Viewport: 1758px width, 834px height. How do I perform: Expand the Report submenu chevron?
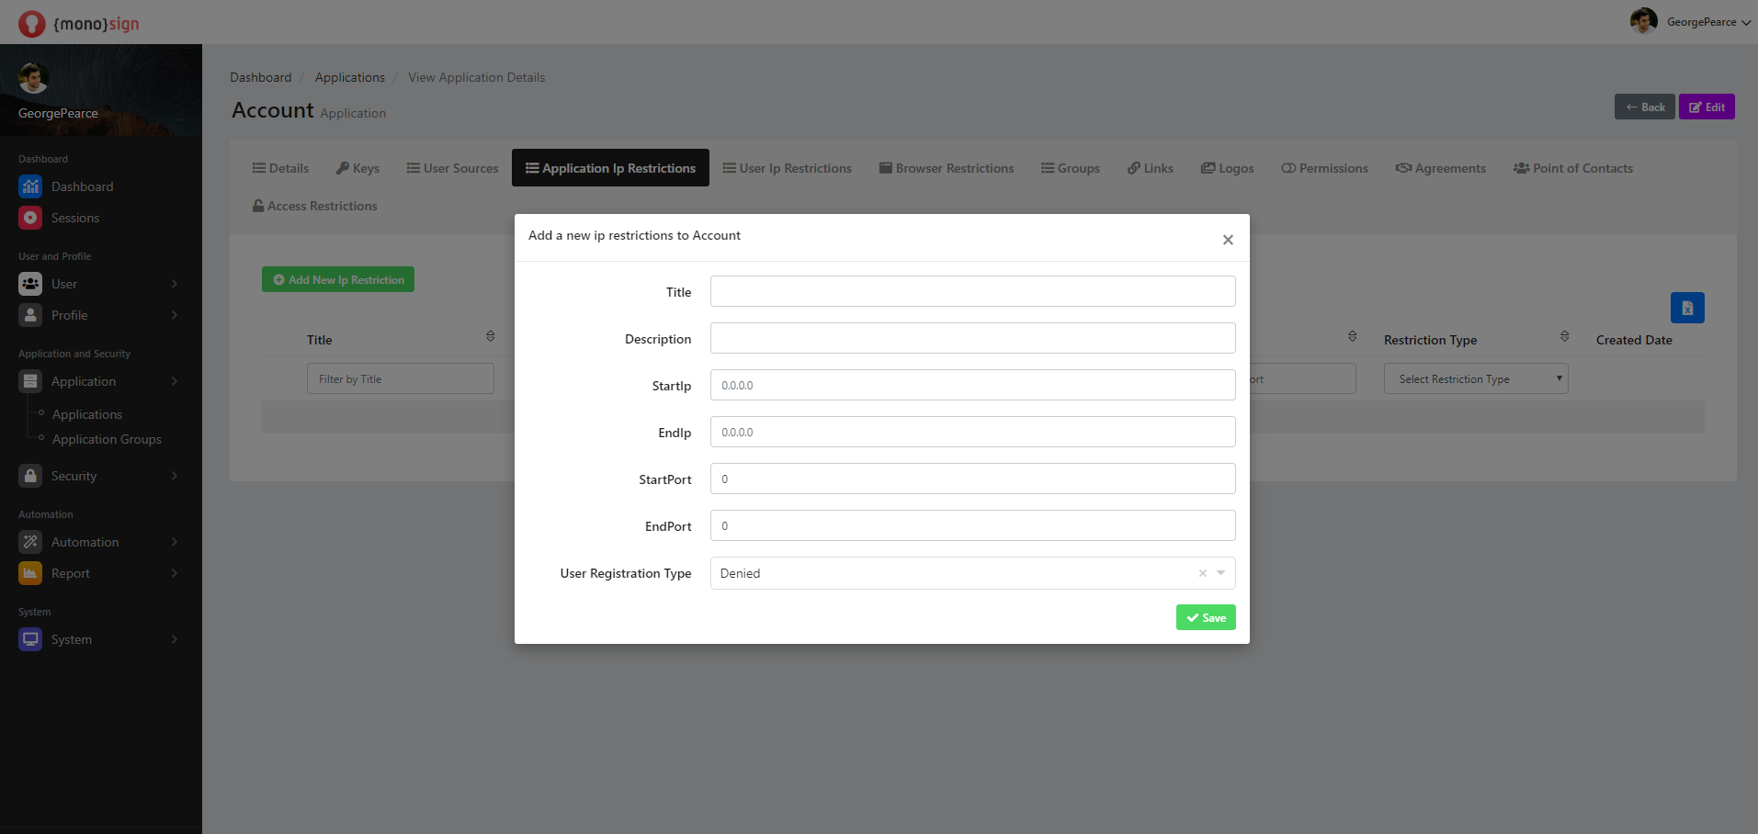175,573
